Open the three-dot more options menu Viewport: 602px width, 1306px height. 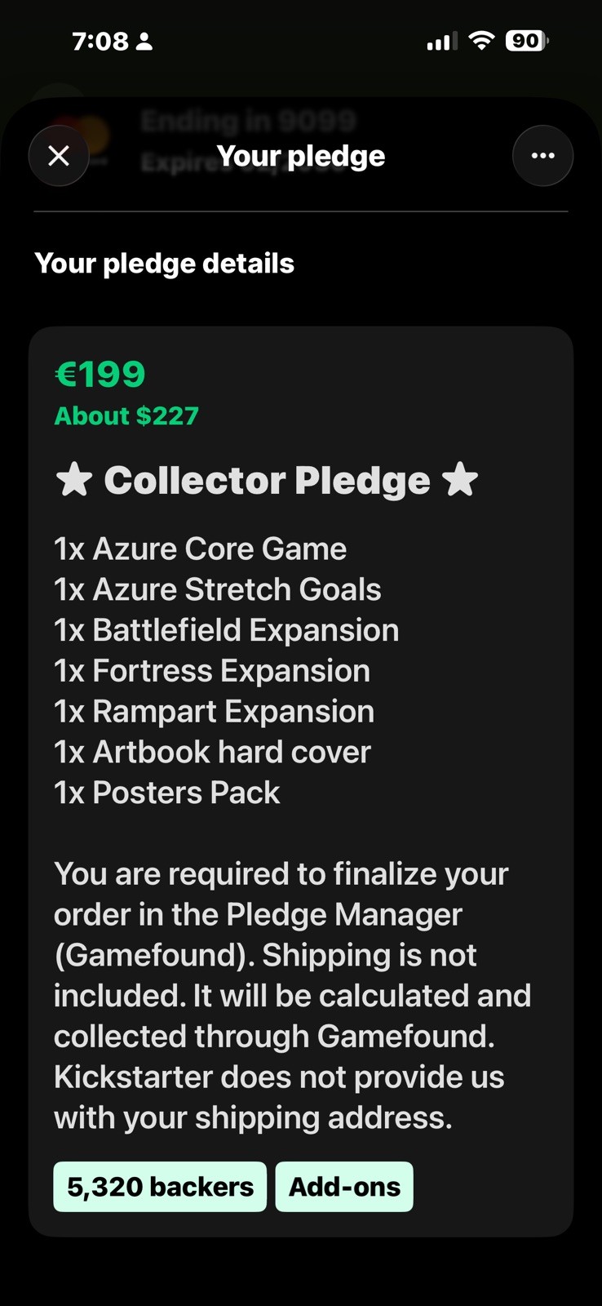coord(542,155)
